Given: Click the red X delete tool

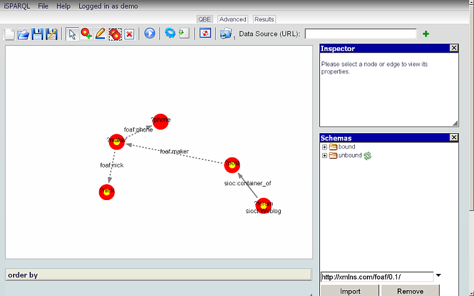Looking at the screenshot, I should (x=129, y=34).
